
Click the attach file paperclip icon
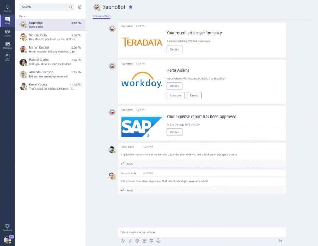130,241
